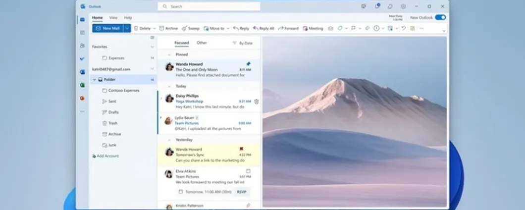525x210 pixels.
Task: Click the New Mail button
Action: click(x=108, y=28)
